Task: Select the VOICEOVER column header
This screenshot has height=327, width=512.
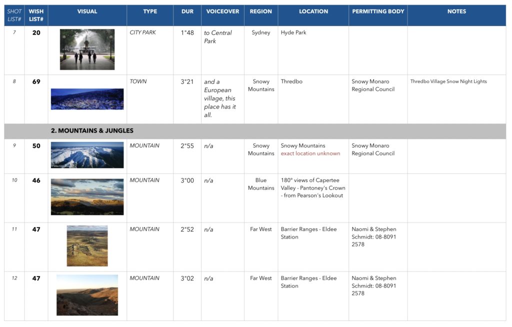Action: [x=222, y=15]
